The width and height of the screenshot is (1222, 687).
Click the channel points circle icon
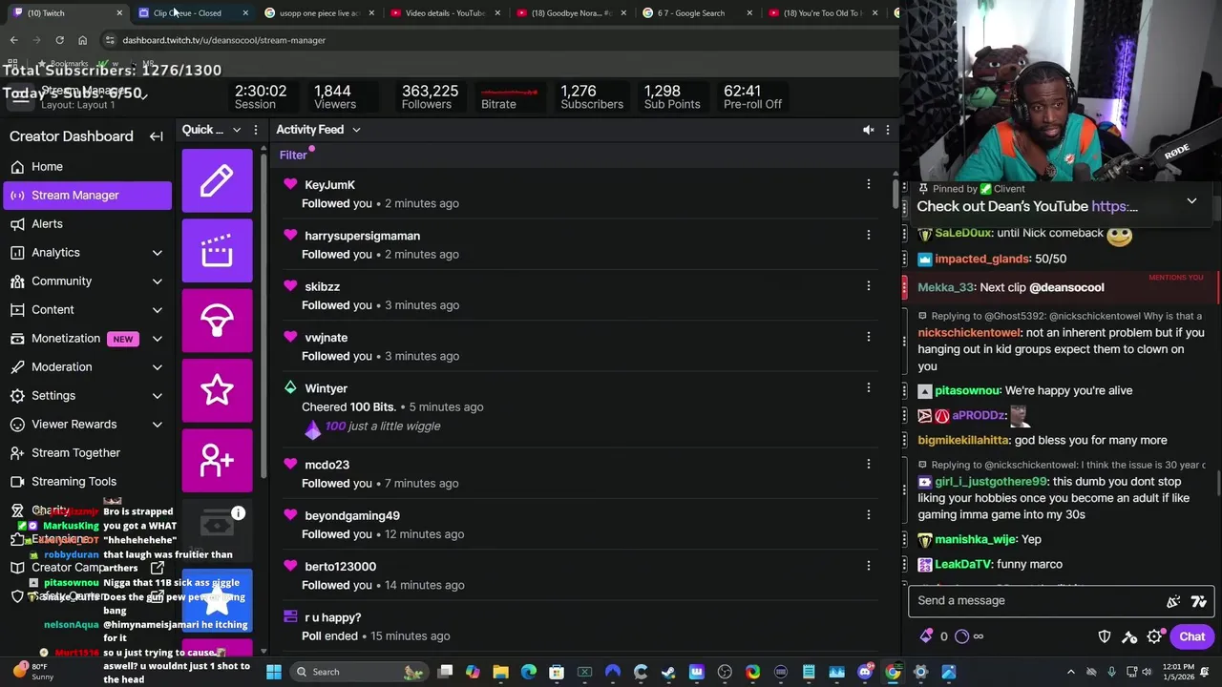coord(961,636)
